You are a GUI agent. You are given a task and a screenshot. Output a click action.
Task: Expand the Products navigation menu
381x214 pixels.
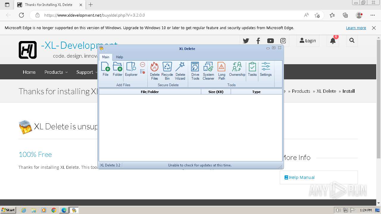56,72
